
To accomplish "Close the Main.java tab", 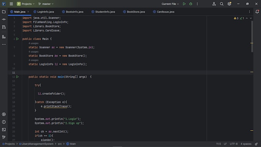I will 28,11.
